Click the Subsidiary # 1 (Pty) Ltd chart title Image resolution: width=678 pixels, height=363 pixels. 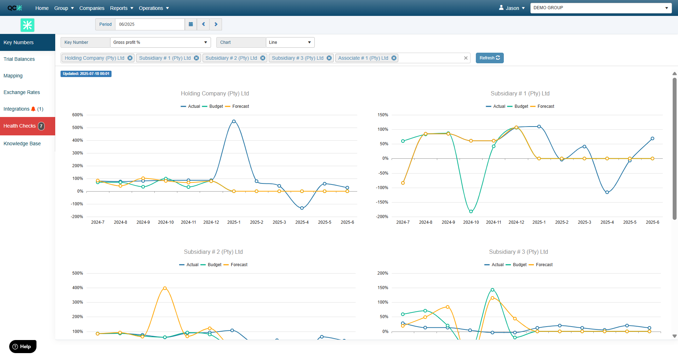520,93
